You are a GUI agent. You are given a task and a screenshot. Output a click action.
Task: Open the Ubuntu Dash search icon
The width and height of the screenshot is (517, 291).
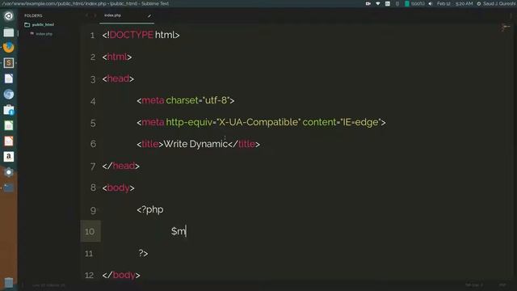point(9,16)
